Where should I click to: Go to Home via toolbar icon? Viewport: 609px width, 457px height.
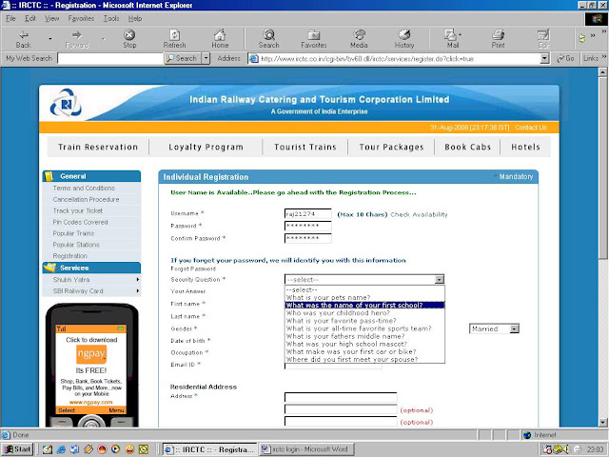220,39
